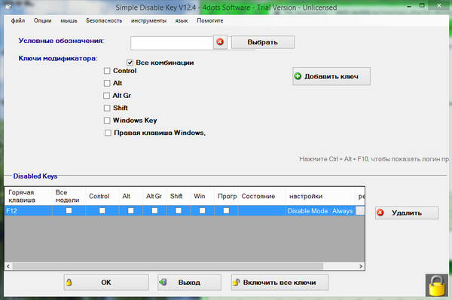The height and width of the screenshot is (300, 452).
Task: Click into the Условные обозначения input field
Action: (172, 43)
